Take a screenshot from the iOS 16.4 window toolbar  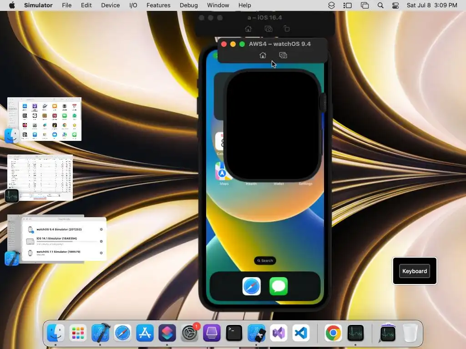[268, 29]
